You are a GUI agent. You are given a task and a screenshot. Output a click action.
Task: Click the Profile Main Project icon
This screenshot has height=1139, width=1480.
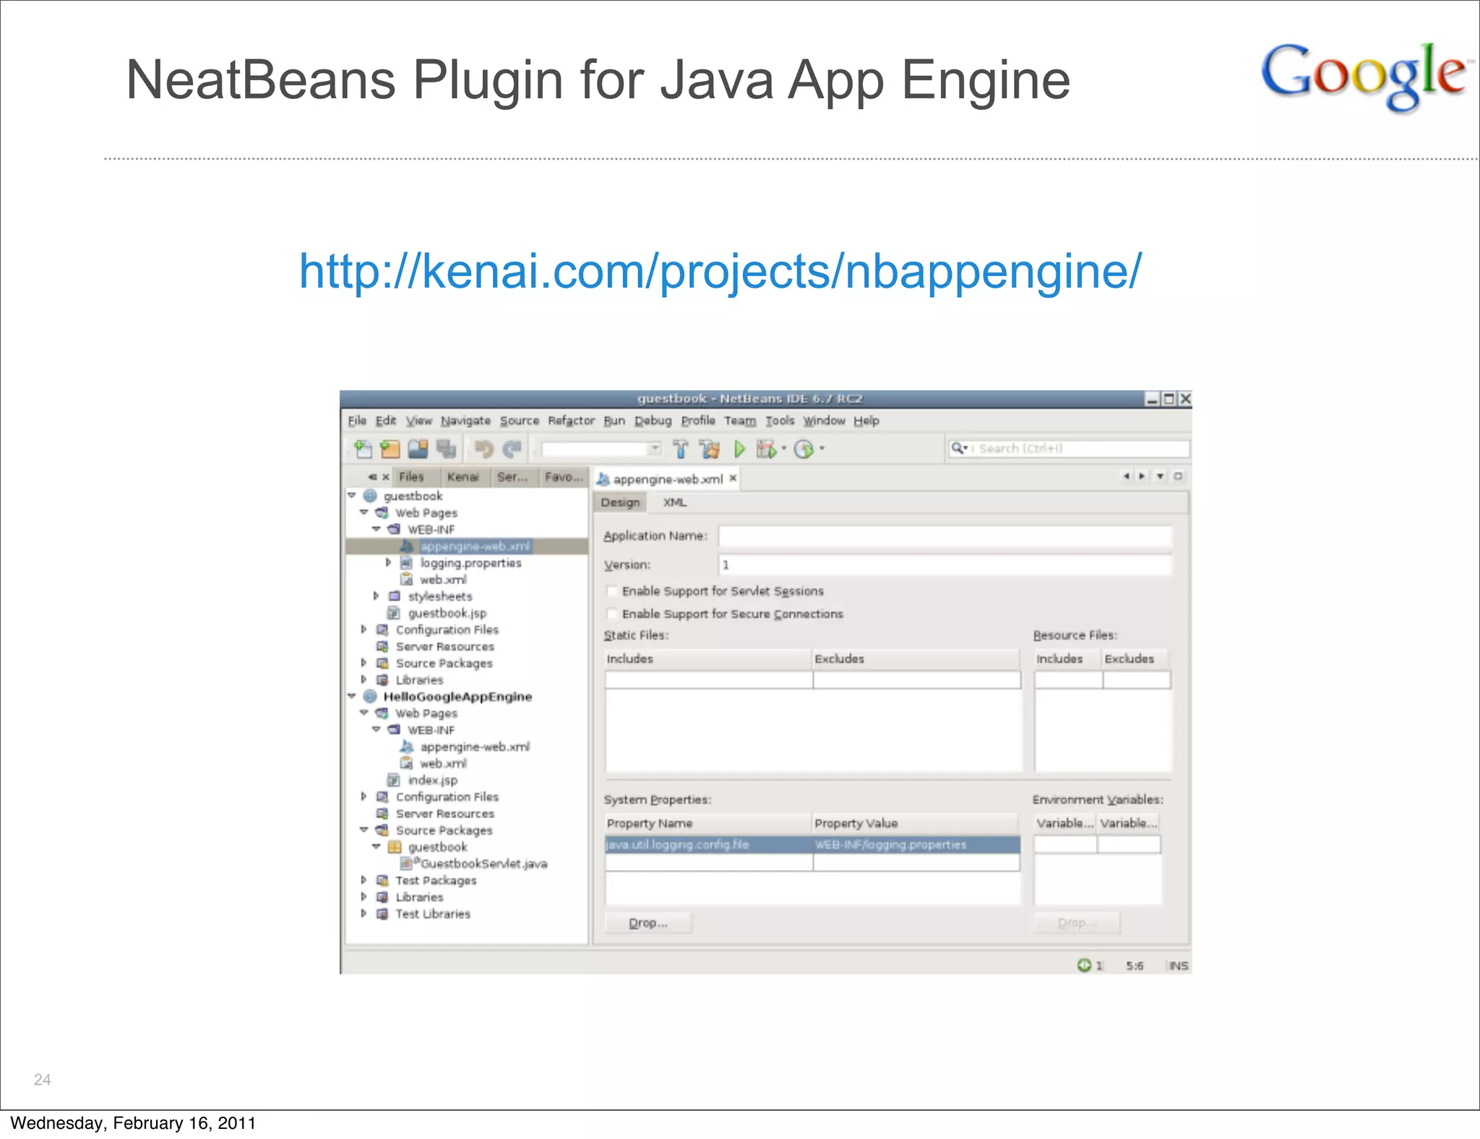pos(804,450)
